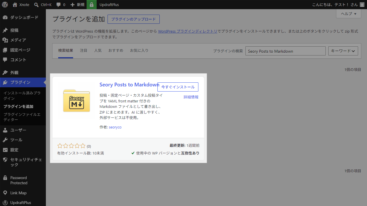The width and height of the screenshot is (367, 206).
Task: Open the Seory Posts to Markdown title link
Action: coord(129,85)
